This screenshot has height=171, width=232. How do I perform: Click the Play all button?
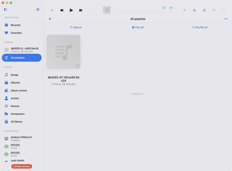coord(138,27)
